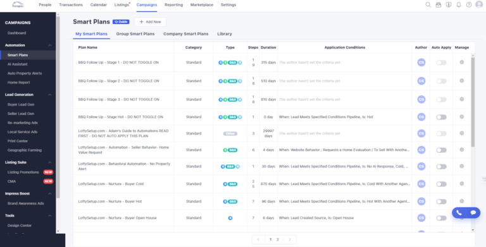Image resolution: width=486 pixels, height=247 pixels.
Task: Open the People menu
Action: pyautogui.click(x=45, y=4)
